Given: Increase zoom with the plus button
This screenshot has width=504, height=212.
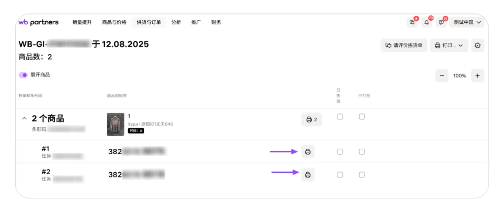Looking at the screenshot, I should [x=477, y=76].
